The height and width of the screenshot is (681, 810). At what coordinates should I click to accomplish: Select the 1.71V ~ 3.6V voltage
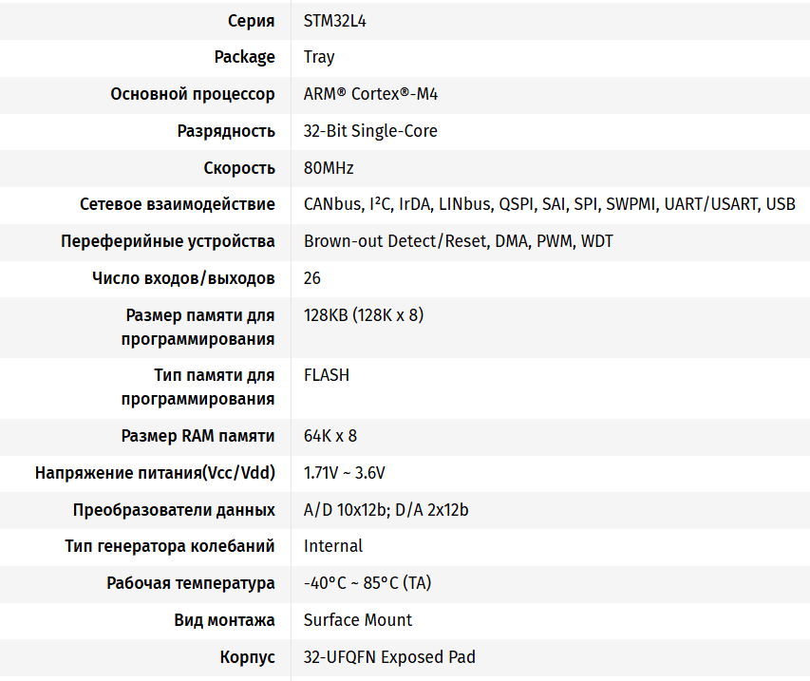[x=344, y=473]
